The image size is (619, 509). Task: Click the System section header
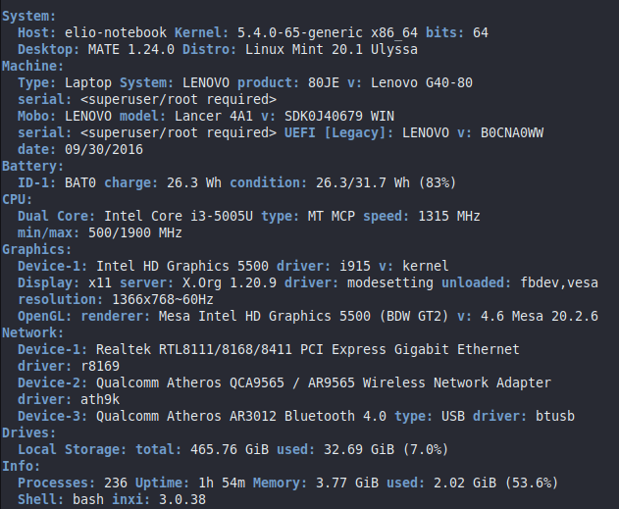[28, 17]
